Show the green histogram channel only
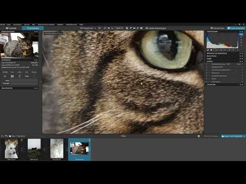The image size is (246, 184). pyautogui.click(x=241, y=39)
